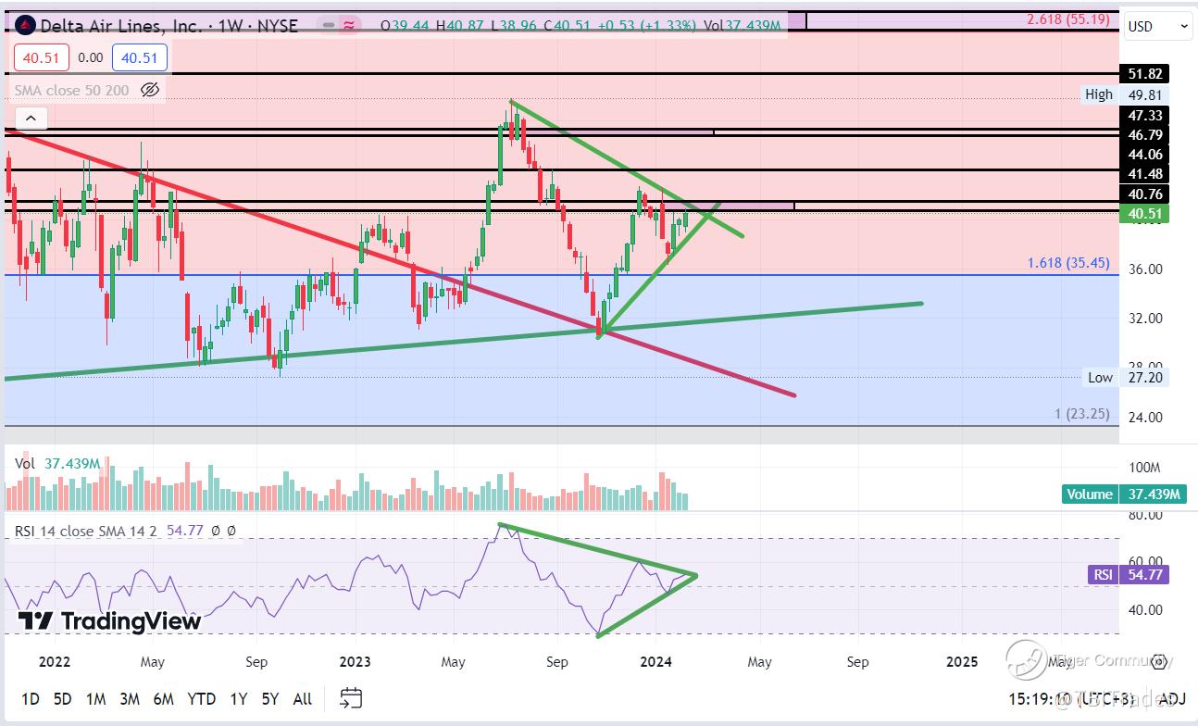Click the purple RSI 54.77 axis label

click(1129, 575)
